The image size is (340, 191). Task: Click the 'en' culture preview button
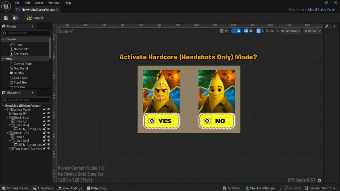click(227, 31)
